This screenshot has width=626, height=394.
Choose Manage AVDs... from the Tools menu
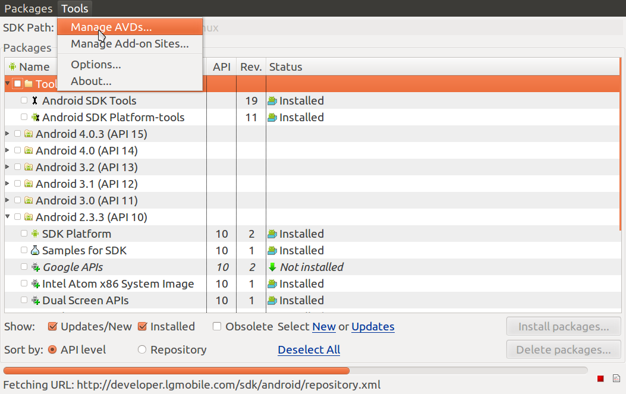pos(130,27)
